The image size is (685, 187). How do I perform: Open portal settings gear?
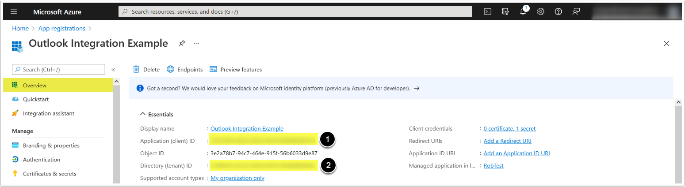(540, 12)
